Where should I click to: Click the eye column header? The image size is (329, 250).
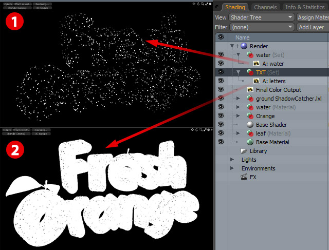pyautogui.click(x=221, y=37)
